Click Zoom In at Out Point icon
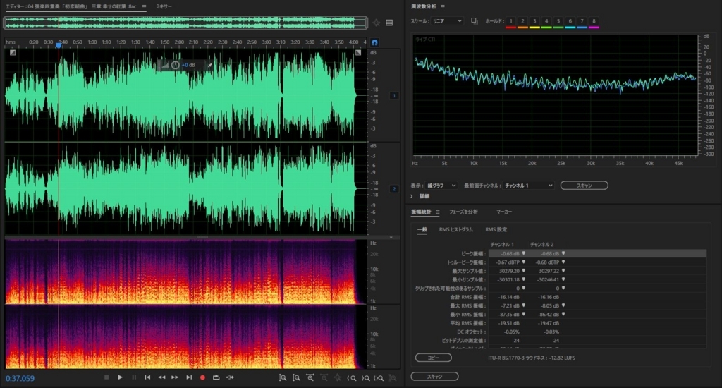The height and width of the screenshot is (388, 722). (366, 378)
